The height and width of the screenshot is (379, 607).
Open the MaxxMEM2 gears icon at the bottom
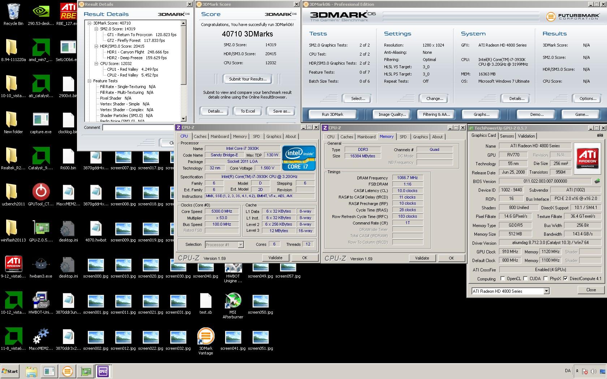[x=41, y=339]
